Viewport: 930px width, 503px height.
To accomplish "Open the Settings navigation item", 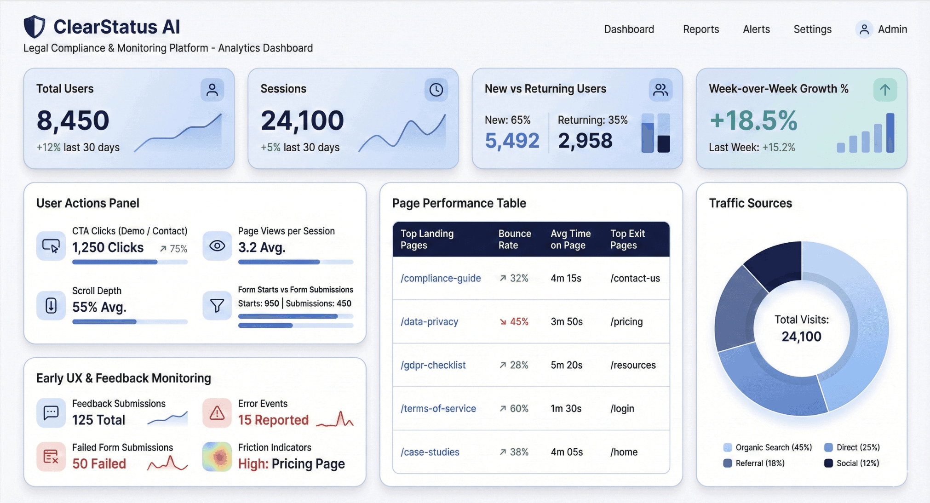I will (812, 29).
